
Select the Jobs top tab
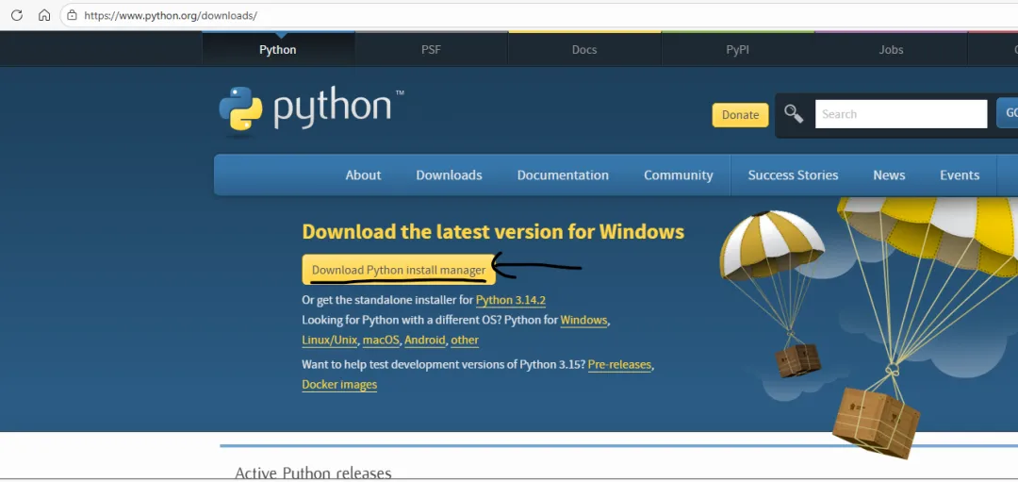click(x=891, y=49)
